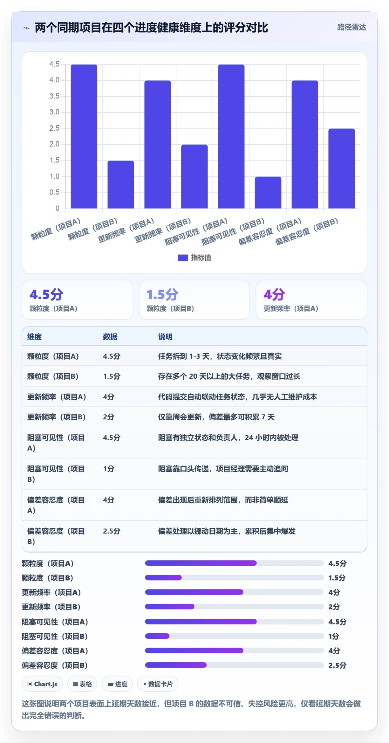Click the 数据 column header
Viewport: 389px width, 743px height.
pyautogui.click(x=110, y=337)
